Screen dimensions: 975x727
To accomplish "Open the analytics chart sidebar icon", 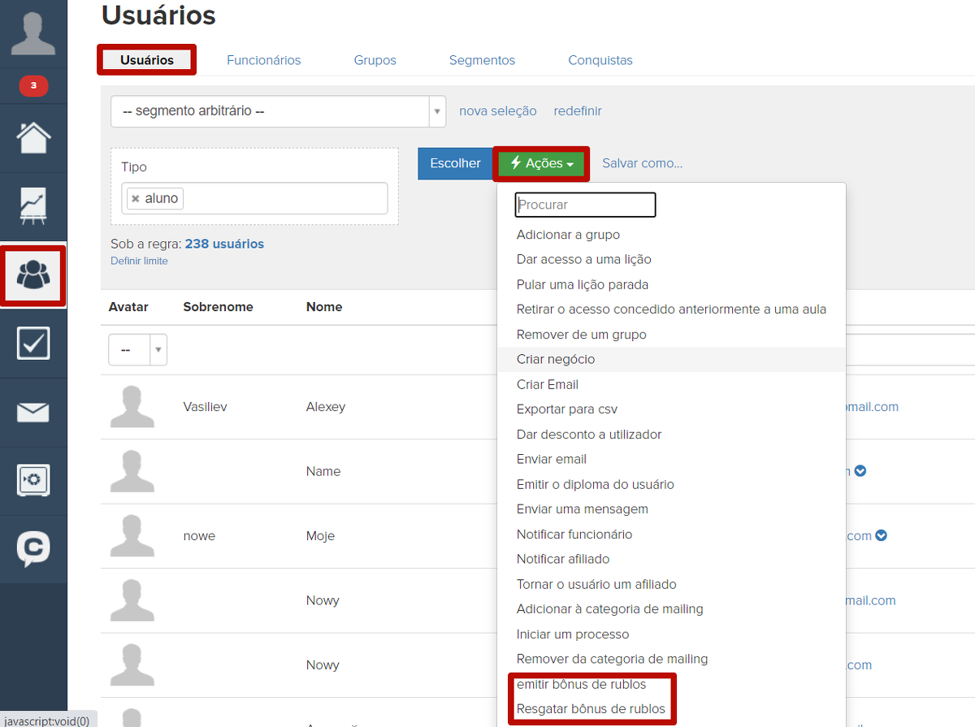I will pyautogui.click(x=33, y=206).
